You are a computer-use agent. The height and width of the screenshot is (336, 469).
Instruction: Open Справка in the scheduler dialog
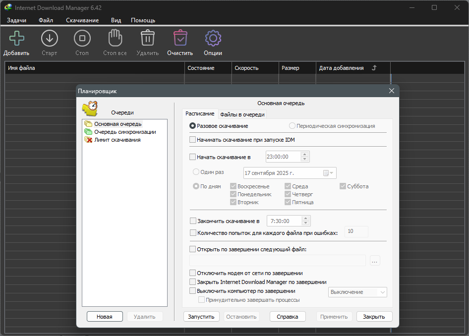(288, 317)
